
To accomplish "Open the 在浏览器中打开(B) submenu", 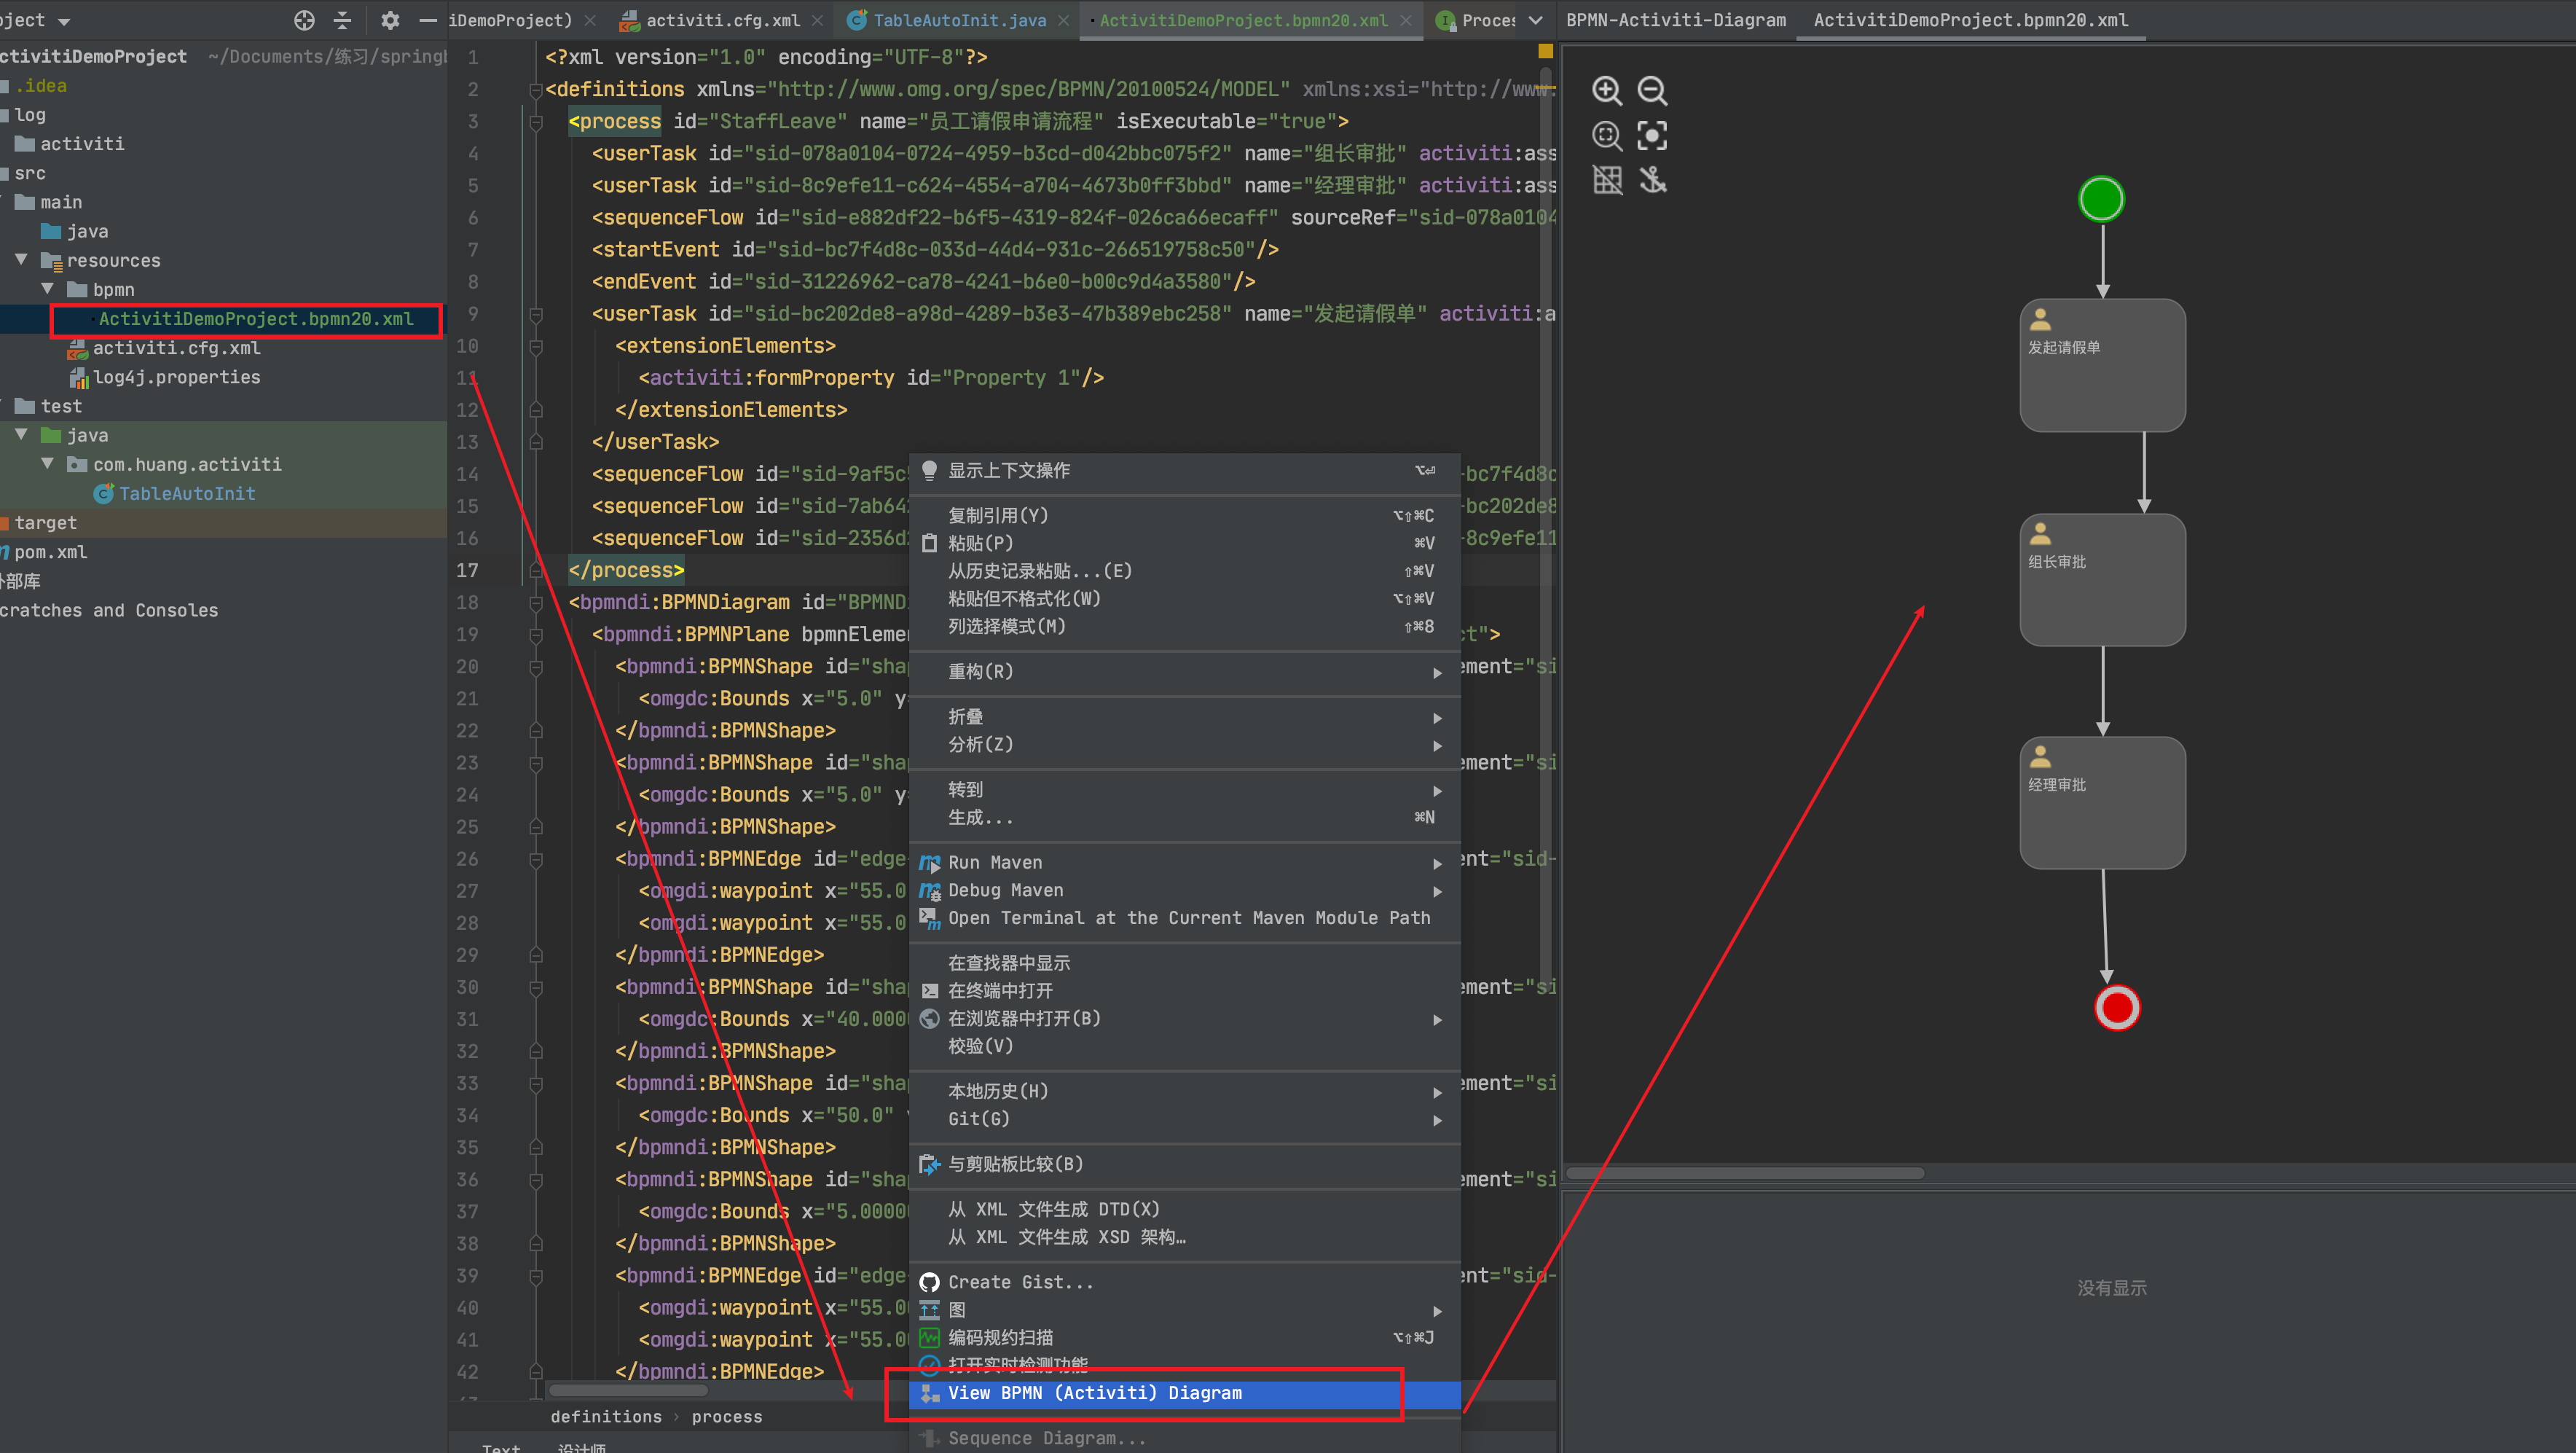I will point(1185,1019).
